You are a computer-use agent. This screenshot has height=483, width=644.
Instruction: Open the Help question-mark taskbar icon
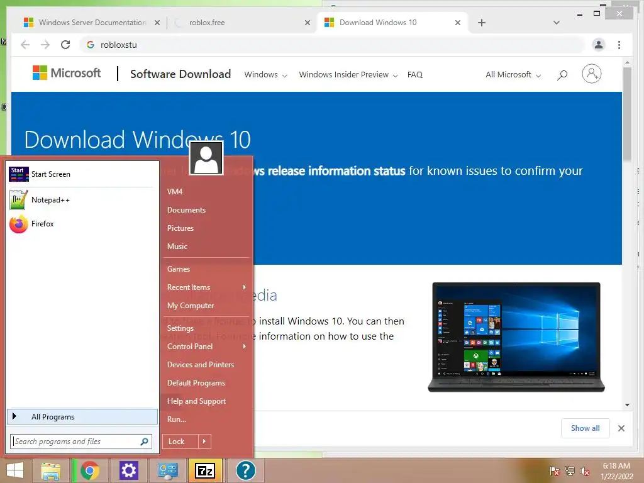tap(246, 470)
